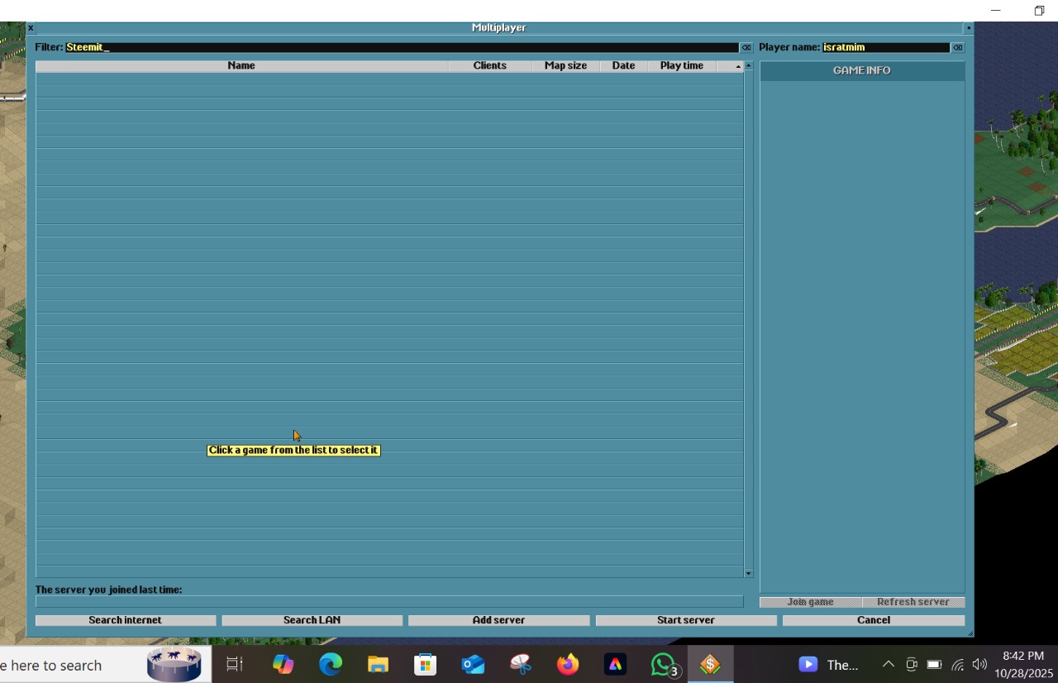This screenshot has height=683, width=1058.
Task: Restore down the OpenTTD application window
Action: (x=1039, y=11)
